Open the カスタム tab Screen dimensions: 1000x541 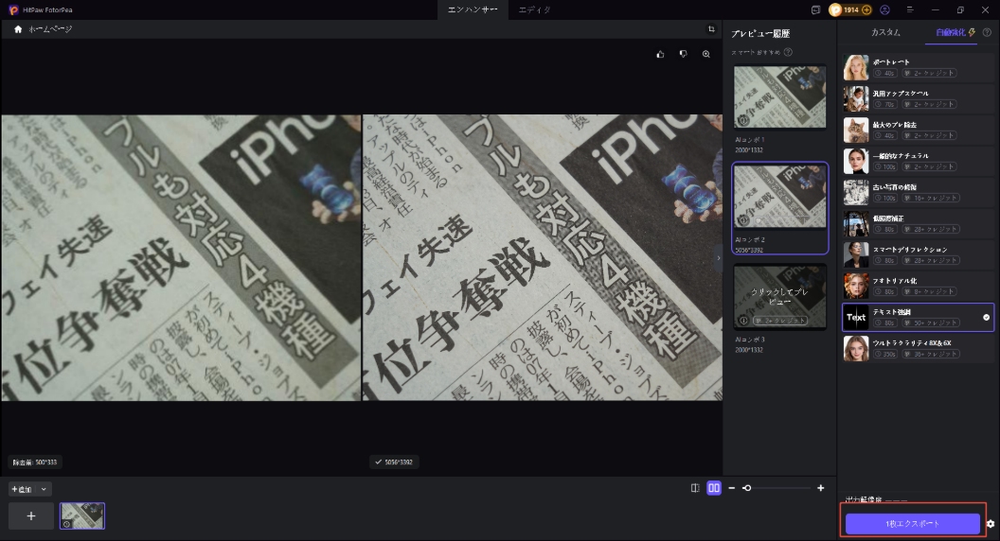pyautogui.click(x=885, y=32)
